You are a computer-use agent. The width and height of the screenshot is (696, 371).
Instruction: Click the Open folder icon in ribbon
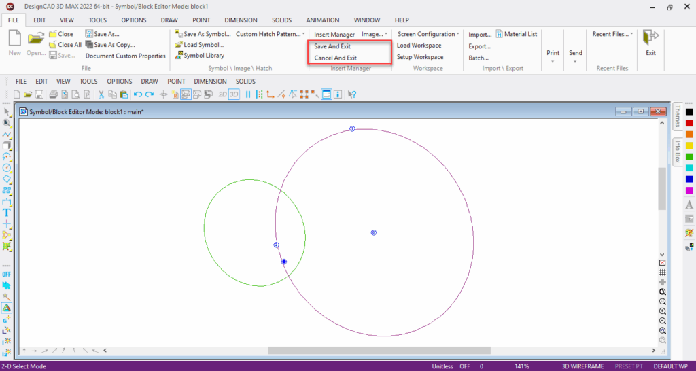pos(36,41)
